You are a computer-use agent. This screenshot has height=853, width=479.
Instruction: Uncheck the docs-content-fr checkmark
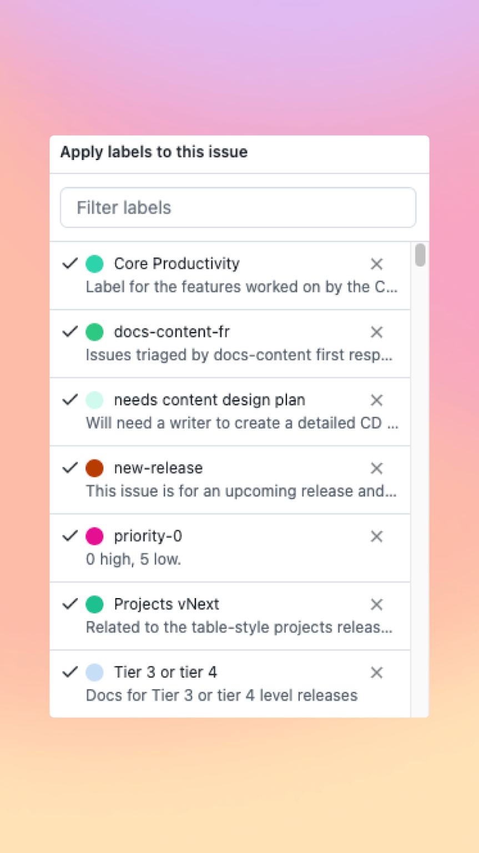click(x=70, y=332)
